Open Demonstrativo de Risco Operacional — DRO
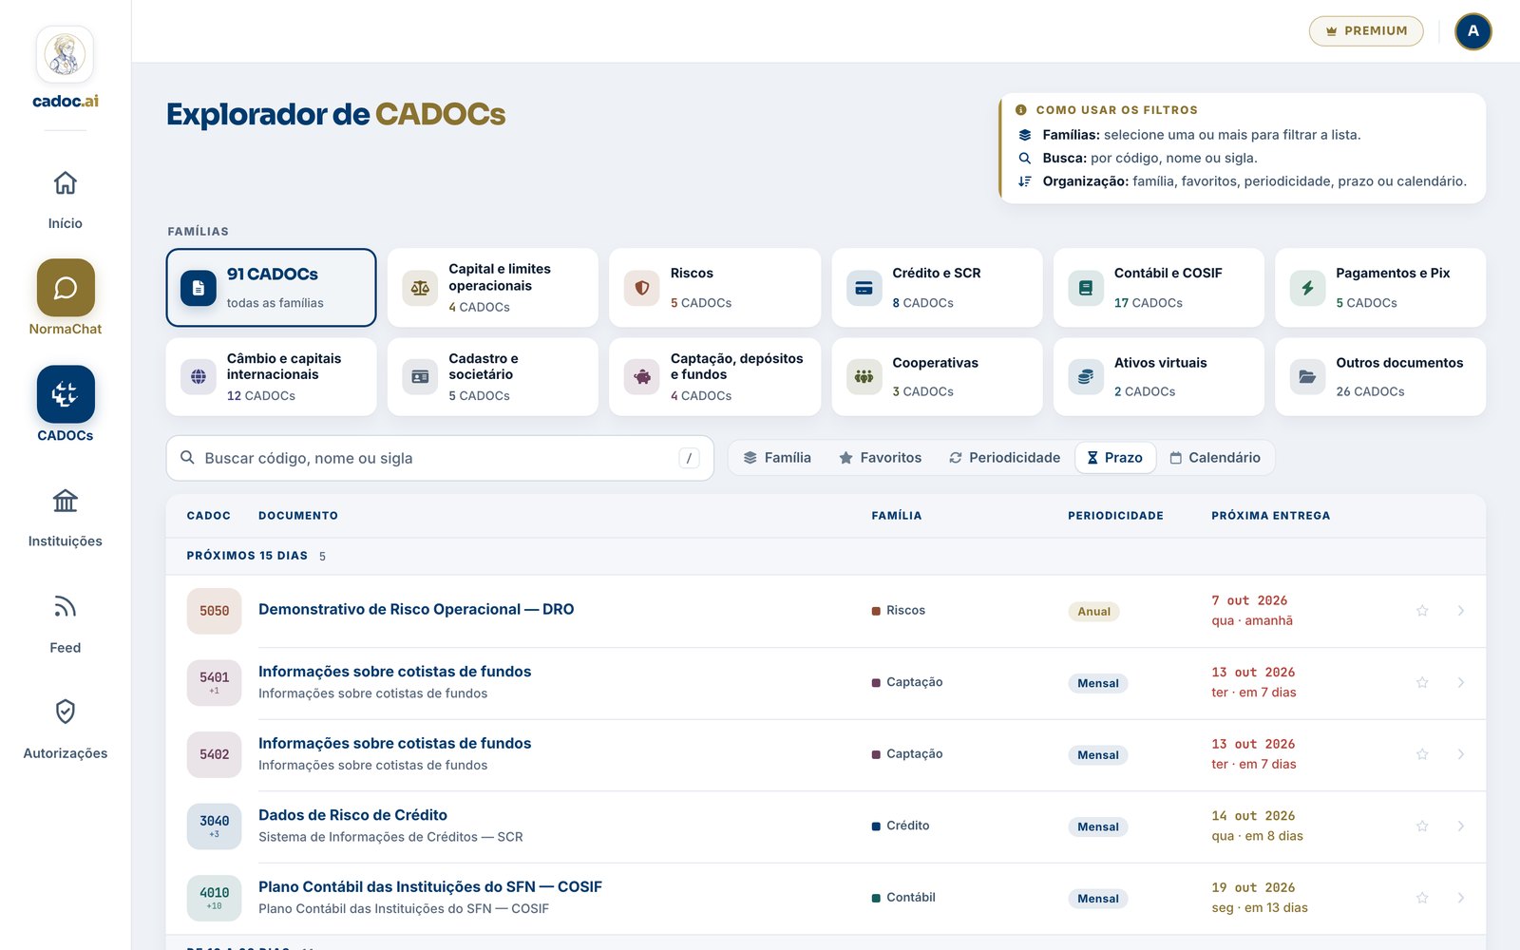This screenshot has width=1520, height=950. tap(416, 610)
